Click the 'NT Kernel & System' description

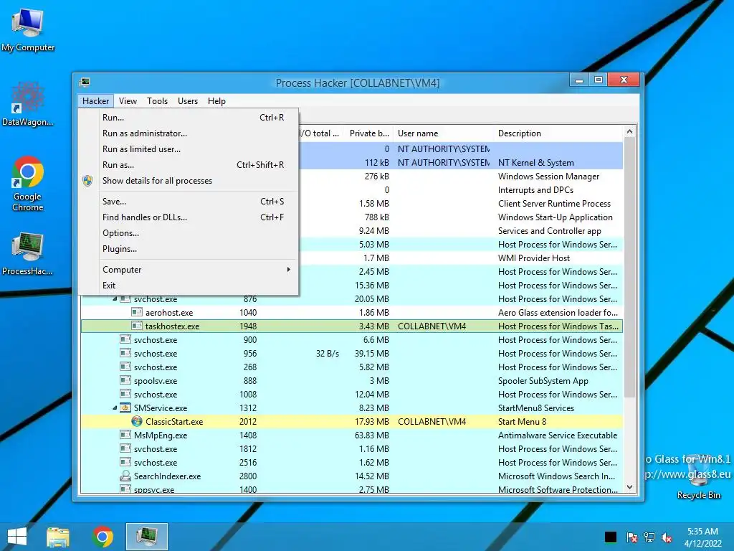point(535,163)
